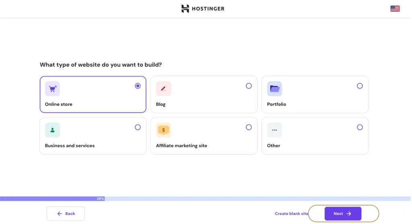
Task: Go back with the Back button
Action: click(x=66, y=214)
